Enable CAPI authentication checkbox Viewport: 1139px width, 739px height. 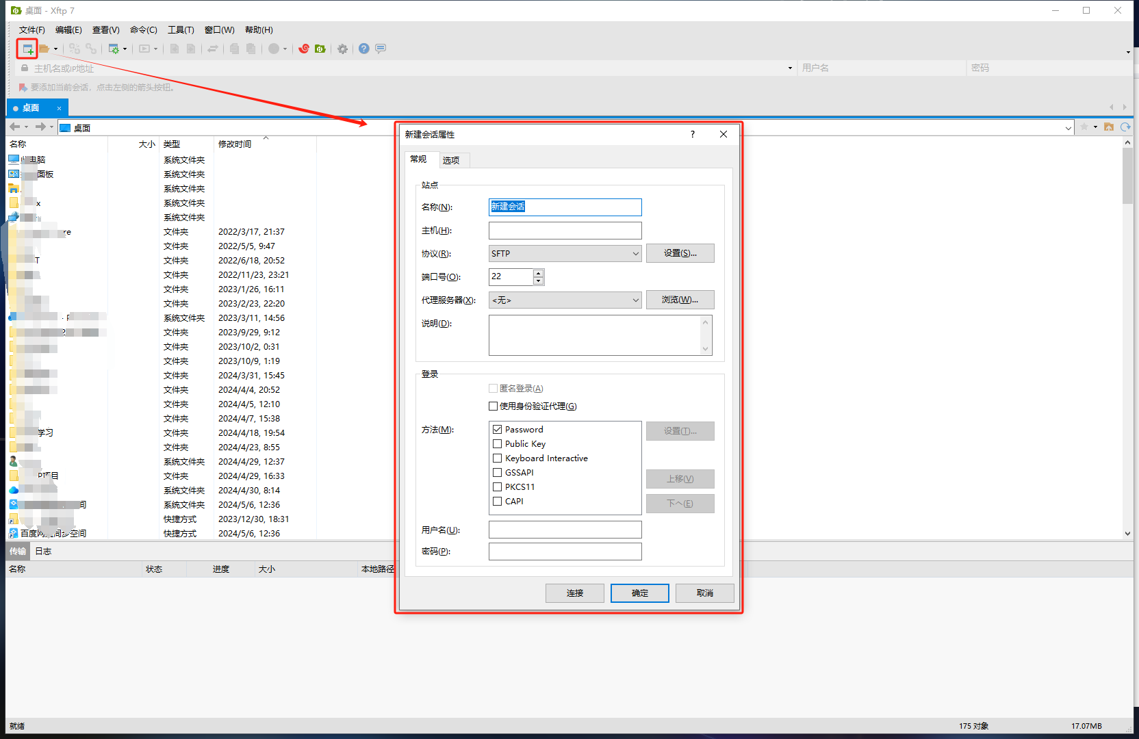[x=498, y=502]
